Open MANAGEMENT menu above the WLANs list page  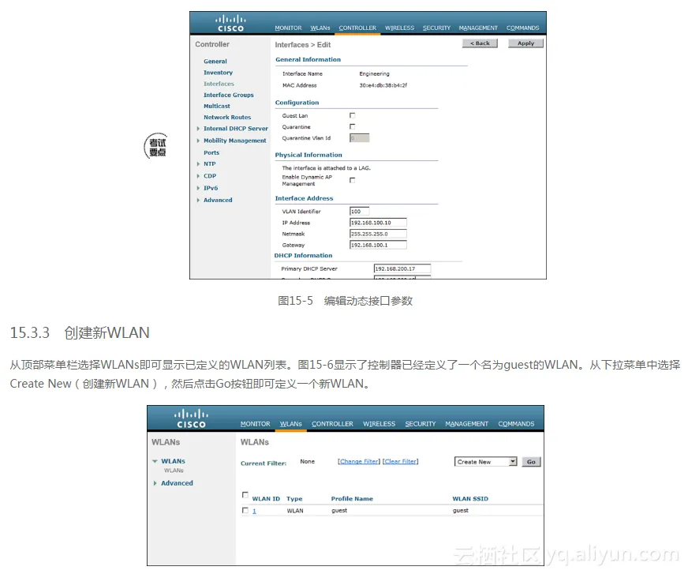[x=467, y=424]
